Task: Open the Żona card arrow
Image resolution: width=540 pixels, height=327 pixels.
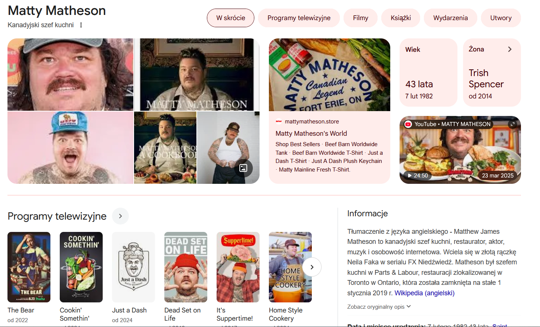Action: pyautogui.click(x=510, y=49)
